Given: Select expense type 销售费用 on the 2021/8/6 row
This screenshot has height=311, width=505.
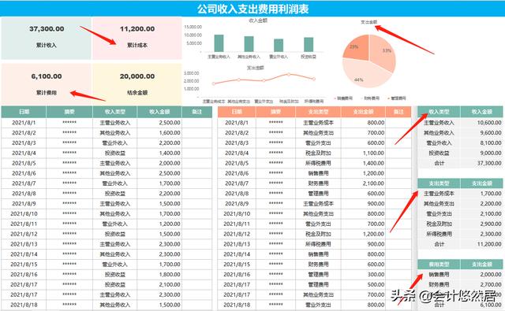Looking at the screenshot, I should click(x=318, y=173).
